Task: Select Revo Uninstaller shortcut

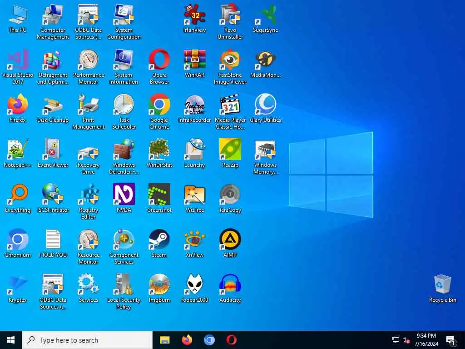Action: [230, 21]
